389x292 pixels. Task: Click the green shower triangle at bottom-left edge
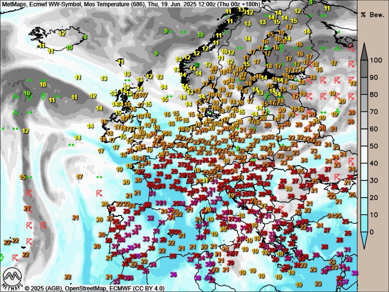[x=1, y=256]
